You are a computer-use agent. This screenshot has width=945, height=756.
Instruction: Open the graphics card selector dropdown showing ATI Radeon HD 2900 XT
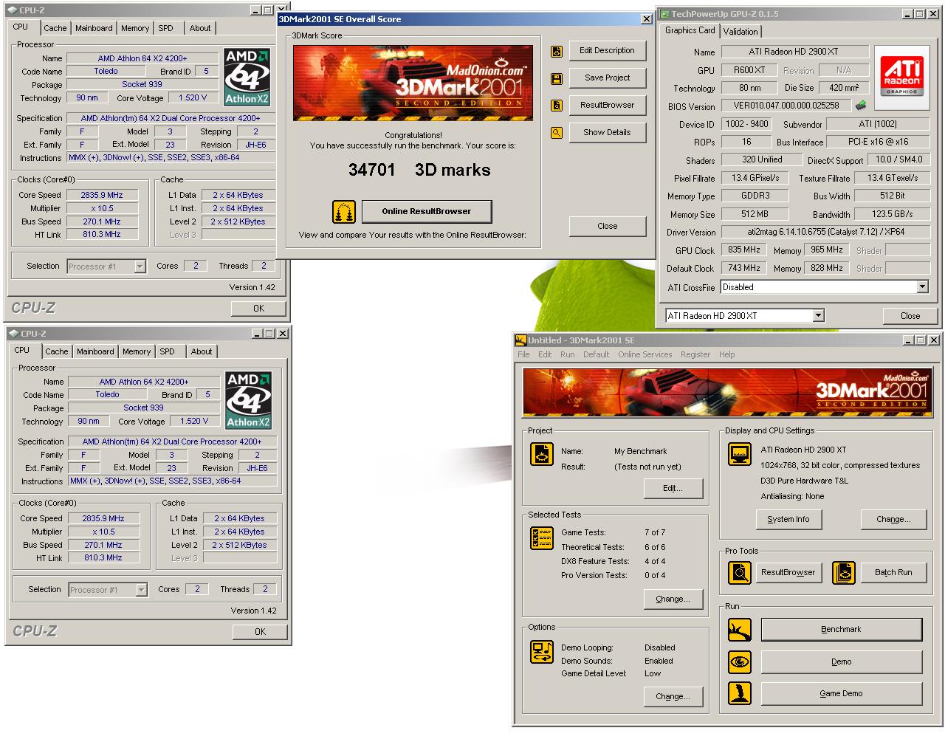click(818, 316)
